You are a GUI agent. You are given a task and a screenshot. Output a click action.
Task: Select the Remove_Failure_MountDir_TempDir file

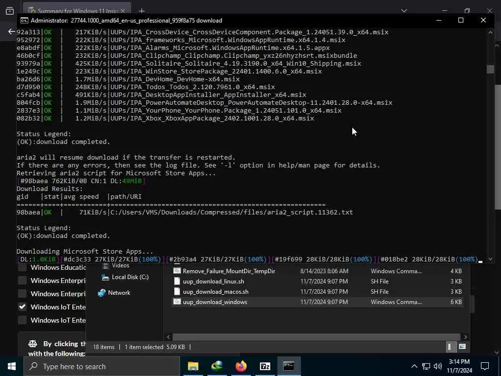229,271
